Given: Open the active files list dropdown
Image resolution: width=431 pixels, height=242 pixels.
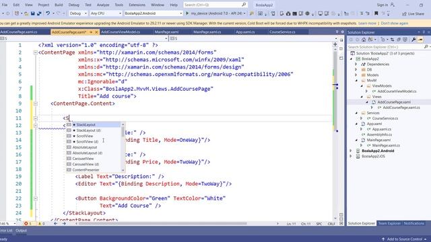Looking at the screenshot, I should pyautogui.click(x=337, y=32).
